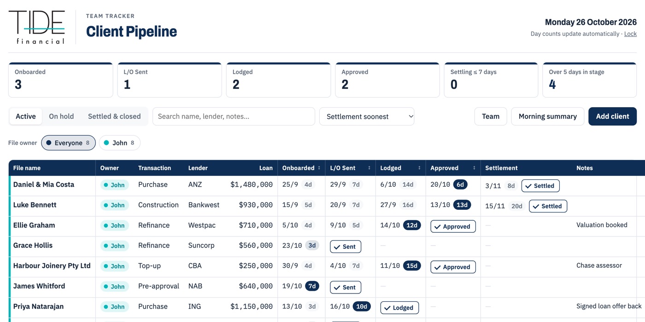Toggle Approved check for Harbour Joinery Pty Ltd

[x=453, y=267]
